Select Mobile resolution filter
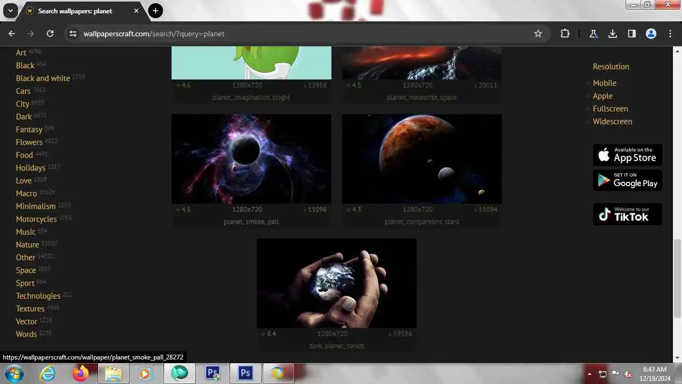This screenshot has width=682, height=384. pyautogui.click(x=605, y=83)
